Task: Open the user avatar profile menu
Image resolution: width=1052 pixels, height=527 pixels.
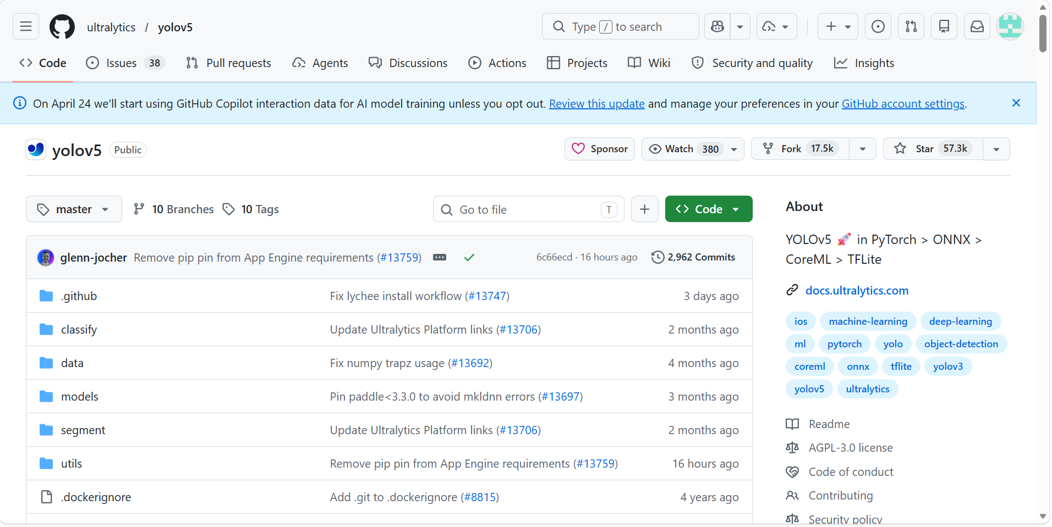Action: tap(1010, 26)
